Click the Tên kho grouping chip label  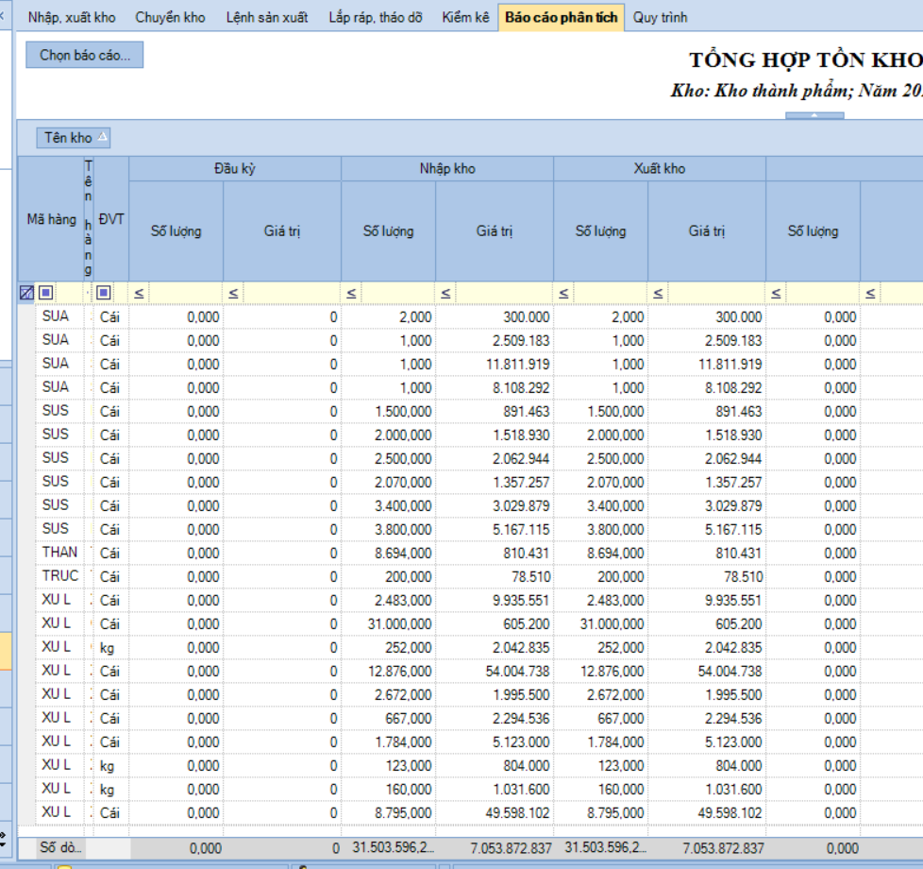68,137
